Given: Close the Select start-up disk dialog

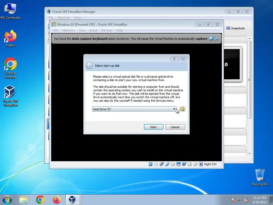Looking at the screenshot, I should [183, 59].
